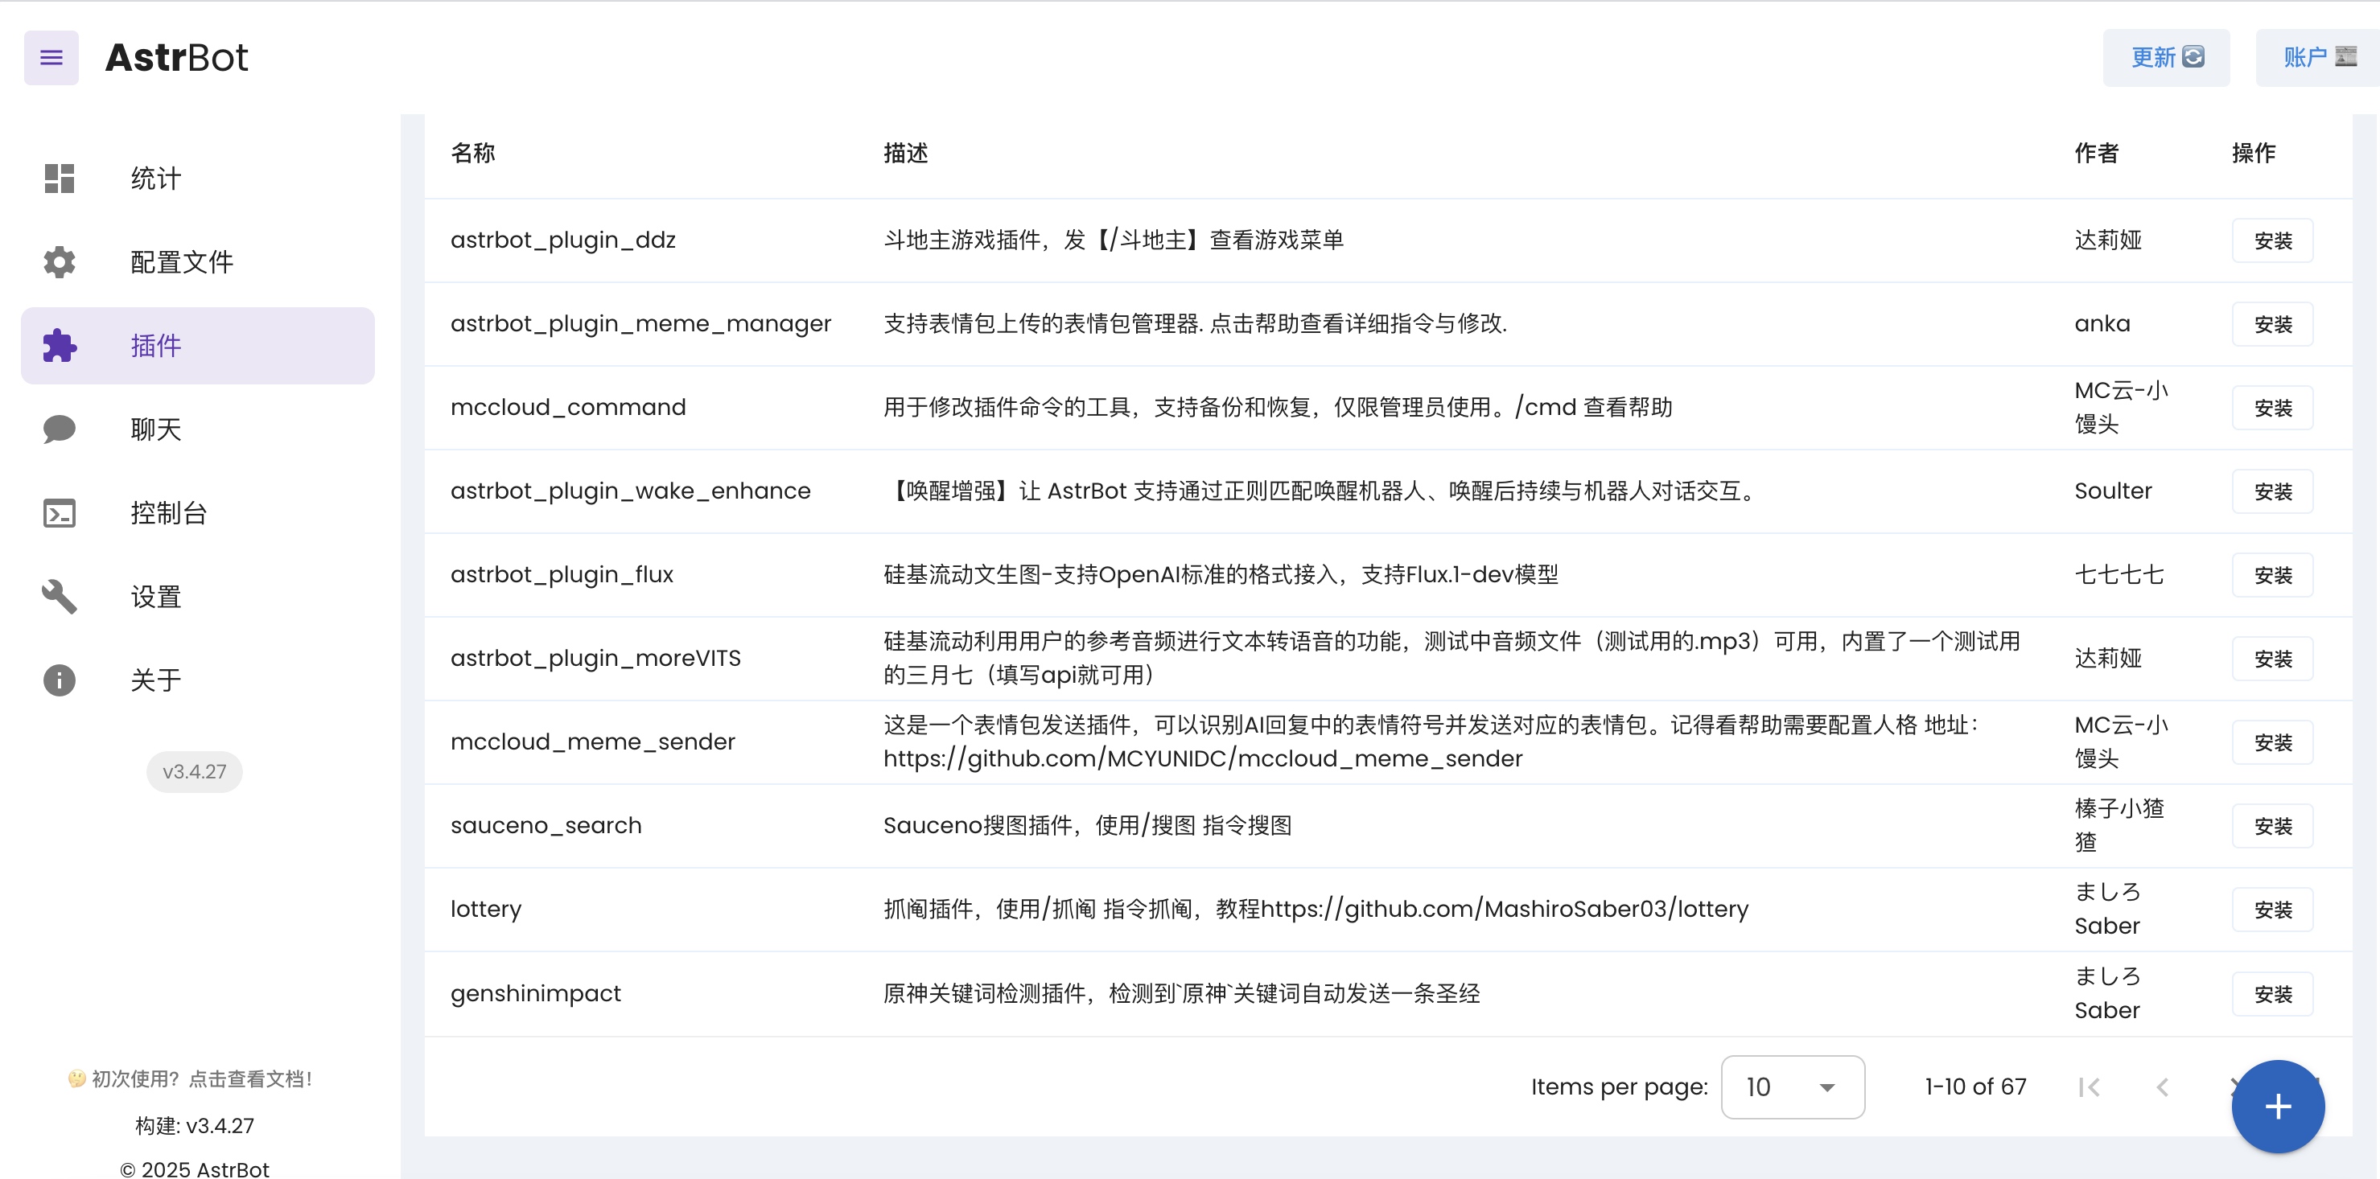Install mccloud_meme_sender via 安装
Screen dimensions: 2380x1179
pos(2272,742)
